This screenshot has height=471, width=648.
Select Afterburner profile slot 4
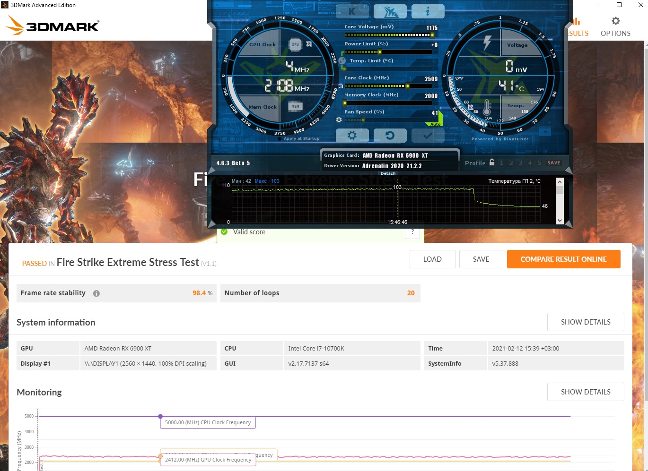pos(530,163)
